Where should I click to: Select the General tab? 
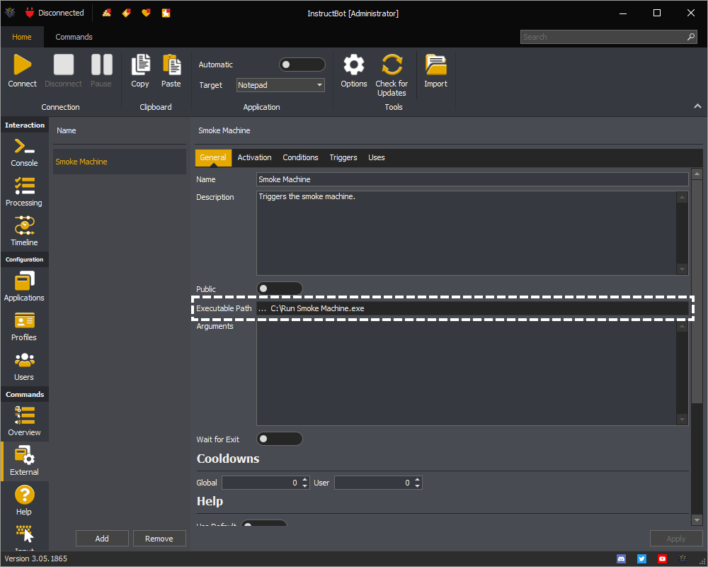point(213,157)
